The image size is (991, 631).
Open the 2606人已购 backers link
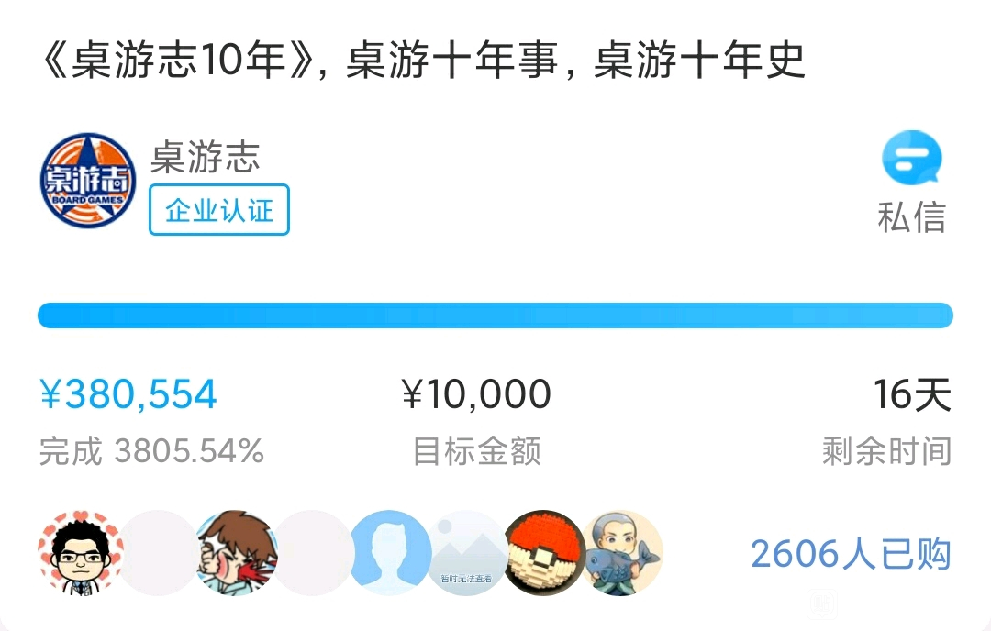click(851, 554)
